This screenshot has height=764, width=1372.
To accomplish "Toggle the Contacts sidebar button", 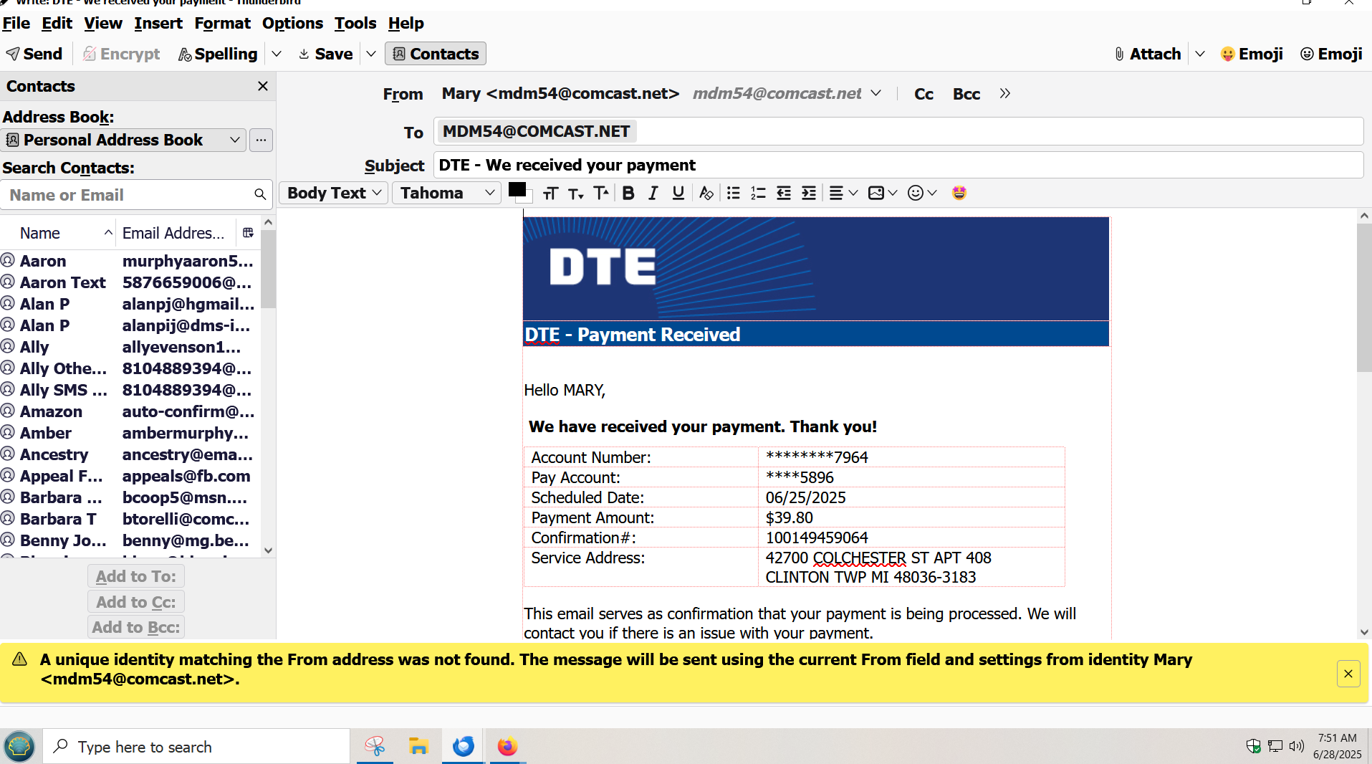I will [436, 54].
